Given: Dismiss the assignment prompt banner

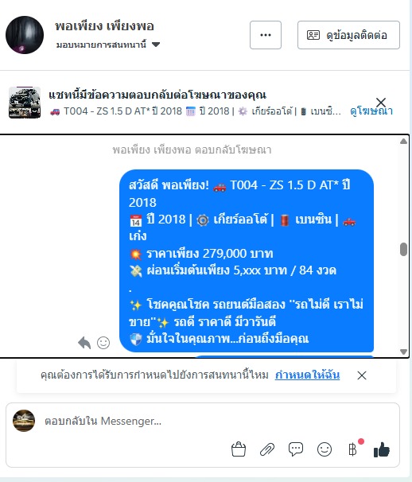Looking at the screenshot, I should coord(362,375).
